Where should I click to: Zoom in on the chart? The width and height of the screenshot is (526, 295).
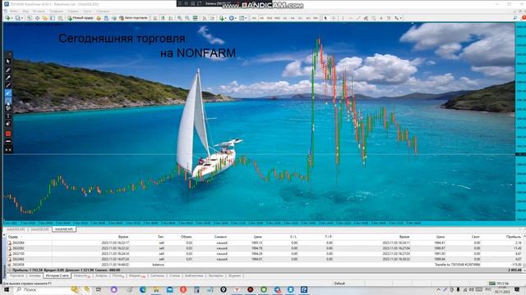pyautogui.click(x=179, y=18)
